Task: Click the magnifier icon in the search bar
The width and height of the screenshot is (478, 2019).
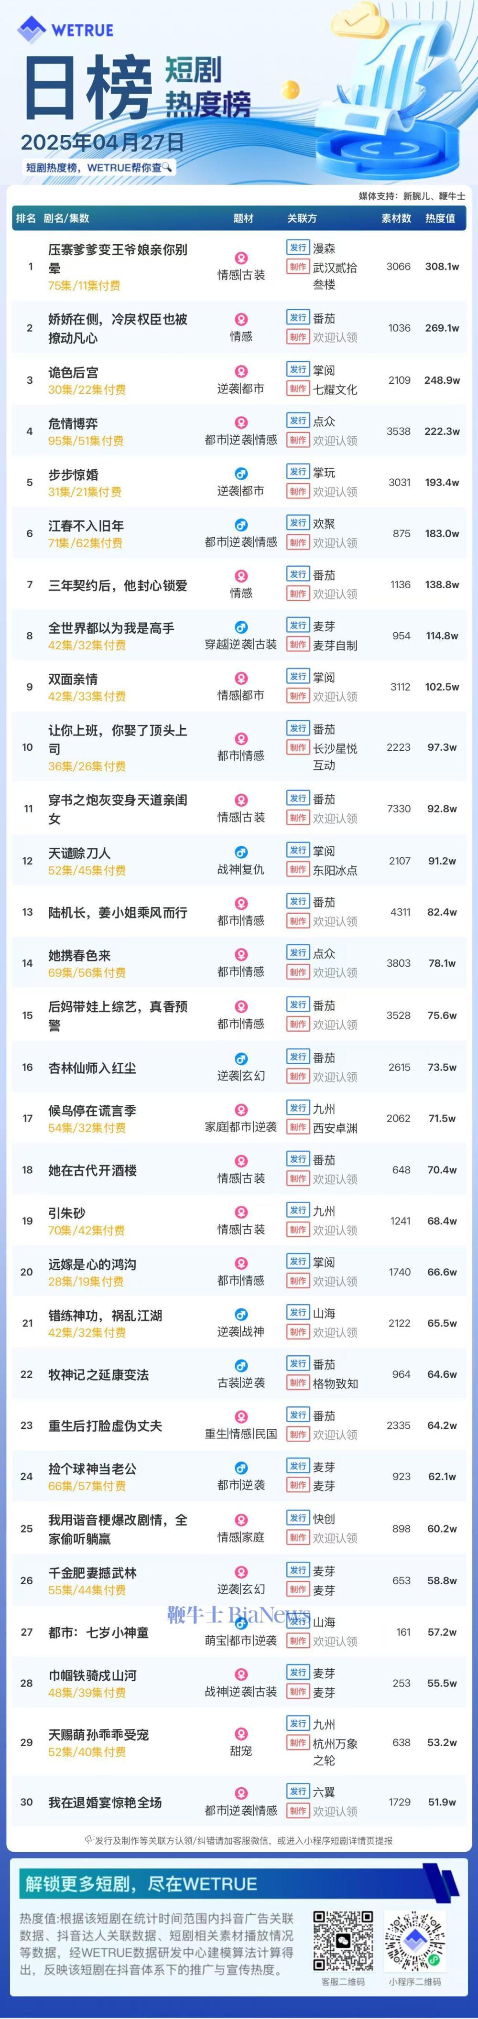Action: [168, 167]
